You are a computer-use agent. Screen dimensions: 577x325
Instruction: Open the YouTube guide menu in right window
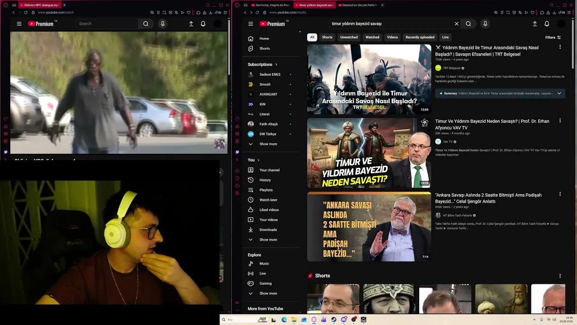[x=251, y=24]
